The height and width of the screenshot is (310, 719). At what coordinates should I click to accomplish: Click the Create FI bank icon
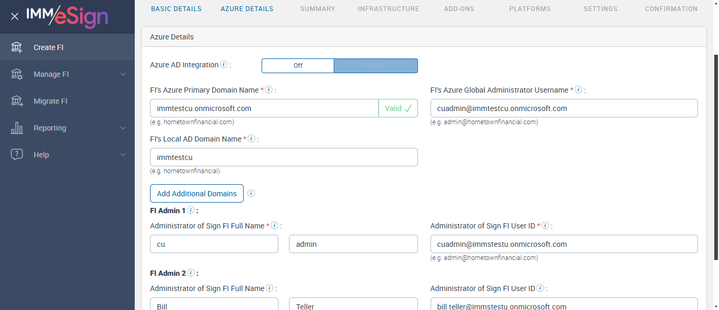(17, 47)
